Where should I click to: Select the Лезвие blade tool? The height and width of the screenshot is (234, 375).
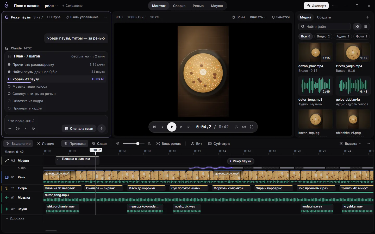click(45, 144)
